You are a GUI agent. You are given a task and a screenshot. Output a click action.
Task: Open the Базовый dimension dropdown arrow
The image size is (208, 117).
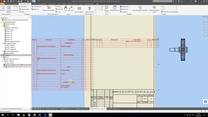pos(28,6)
